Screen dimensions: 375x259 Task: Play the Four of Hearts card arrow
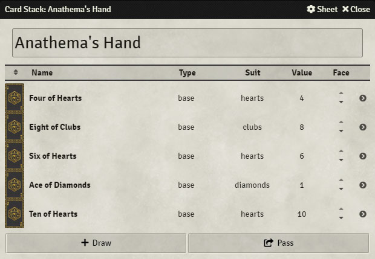point(363,98)
